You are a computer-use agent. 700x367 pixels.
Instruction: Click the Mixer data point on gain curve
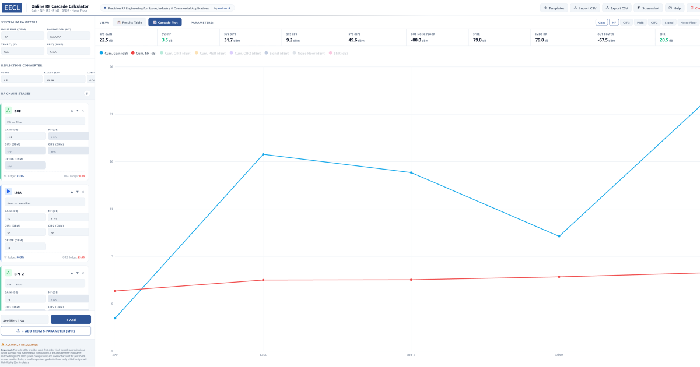(559, 236)
